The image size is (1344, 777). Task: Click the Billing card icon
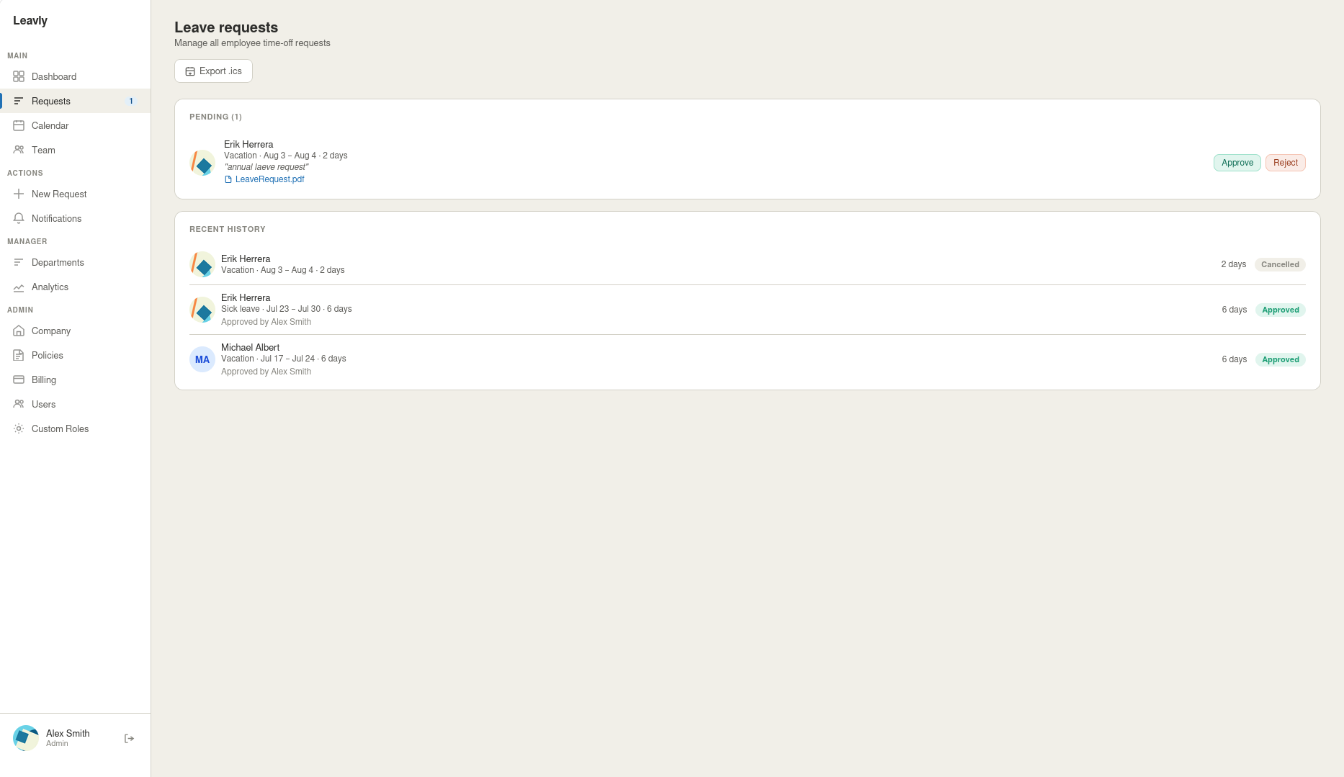(x=19, y=379)
